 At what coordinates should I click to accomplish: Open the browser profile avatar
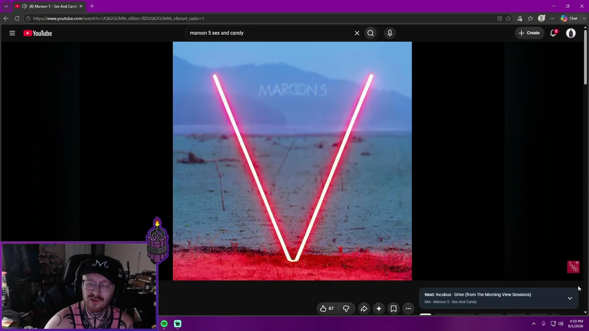[542, 18]
